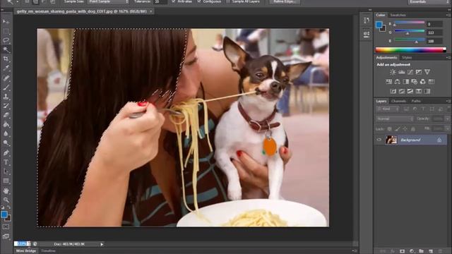Select the Hand tool
This screenshot has width=452, height=254.
6,190
